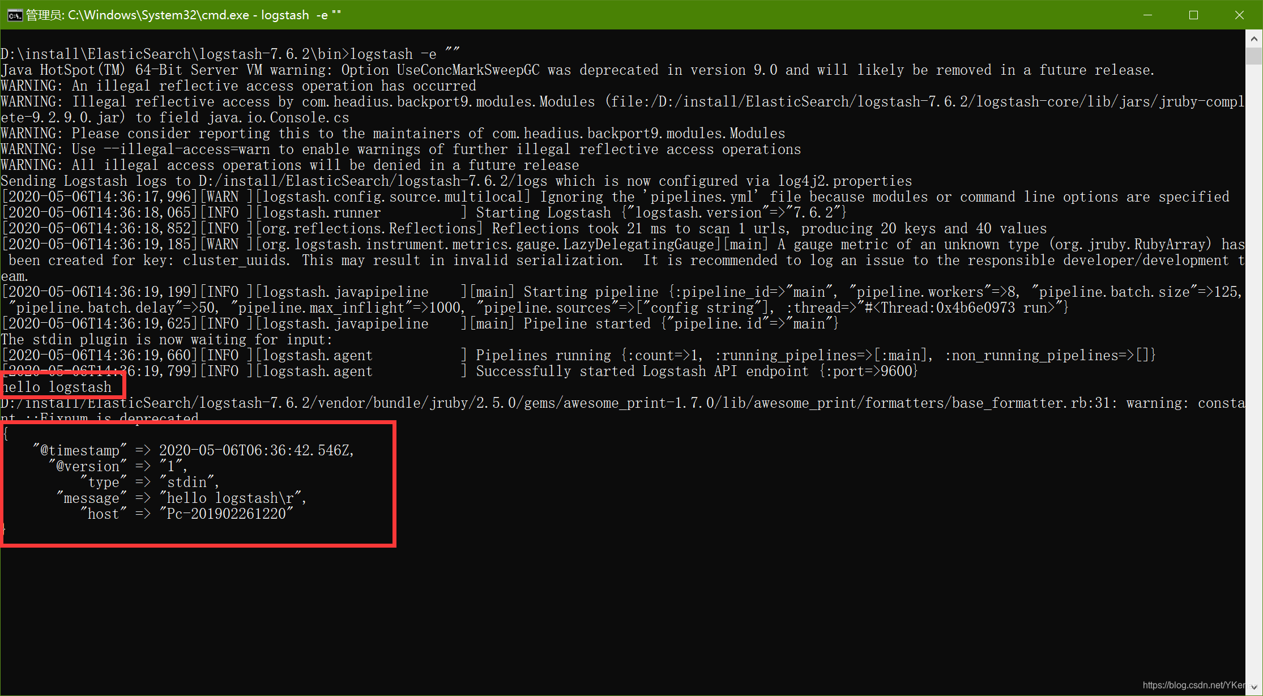Image resolution: width=1263 pixels, height=696 pixels.
Task: Maximize the cmd.exe window
Action: pyautogui.click(x=1193, y=15)
